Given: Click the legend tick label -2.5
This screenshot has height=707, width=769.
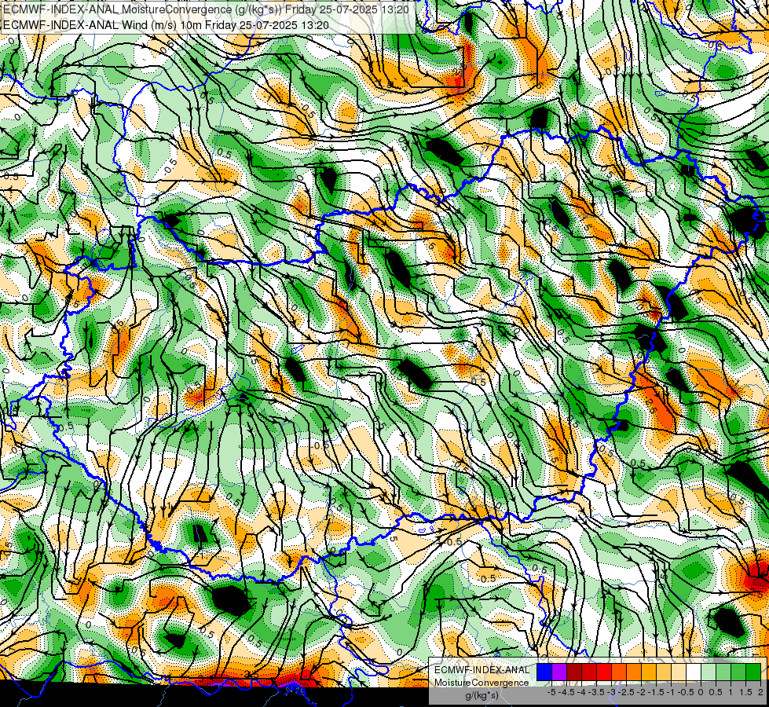Looking at the screenshot, I should click(628, 692).
